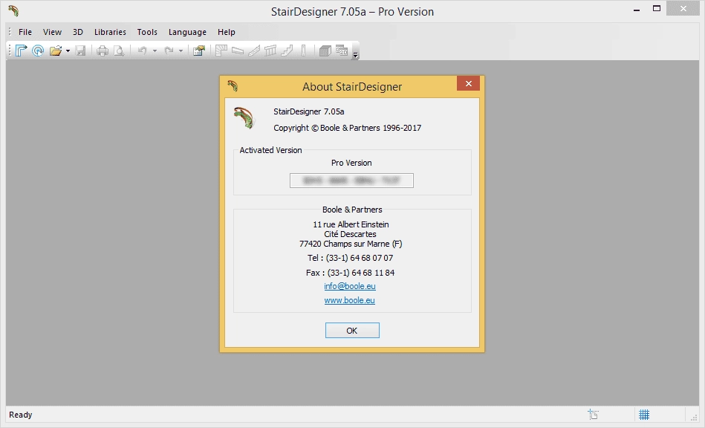The width and height of the screenshot is (705, 428).
Task: Click the '77420 Champs sur Marne (F)' line
Action: pos(351,244)
